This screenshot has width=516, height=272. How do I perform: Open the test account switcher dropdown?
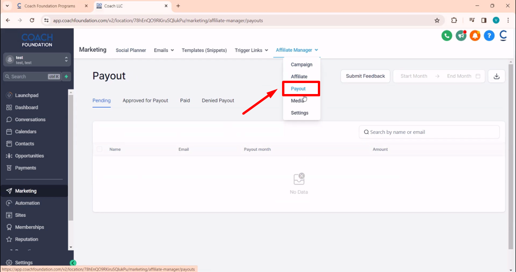[x=37, y=60]
